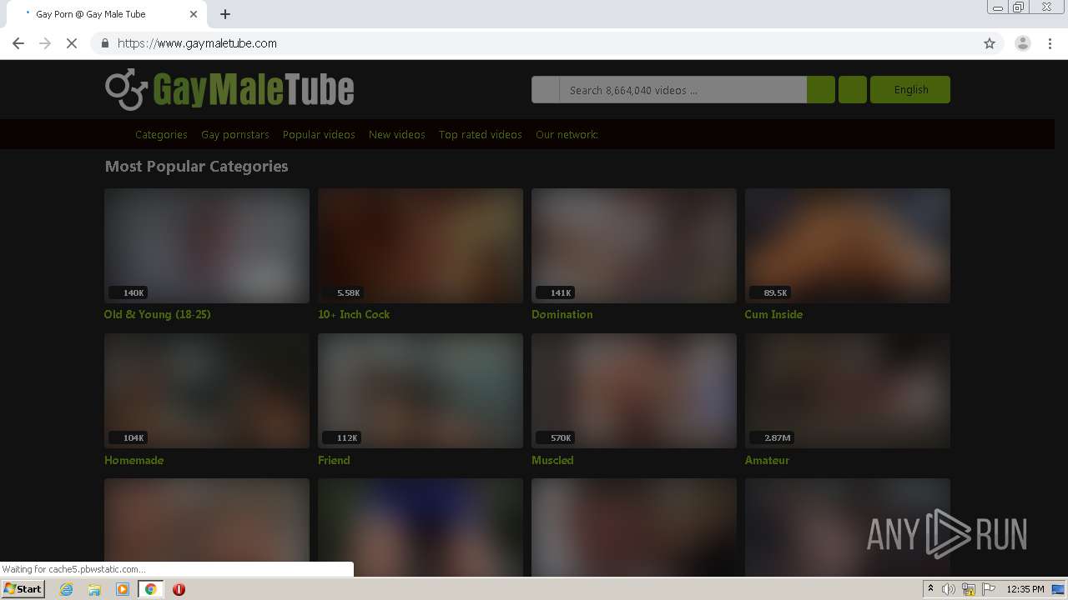Show hidden system tray icons
The image size is (1068, 600).
click(x=930, y=589)
